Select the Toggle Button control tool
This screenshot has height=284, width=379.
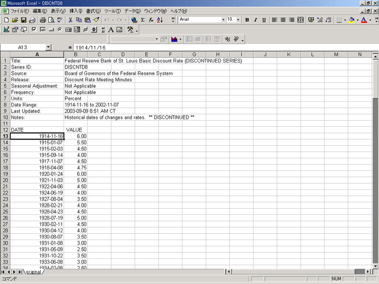click(x=86, y=30)
